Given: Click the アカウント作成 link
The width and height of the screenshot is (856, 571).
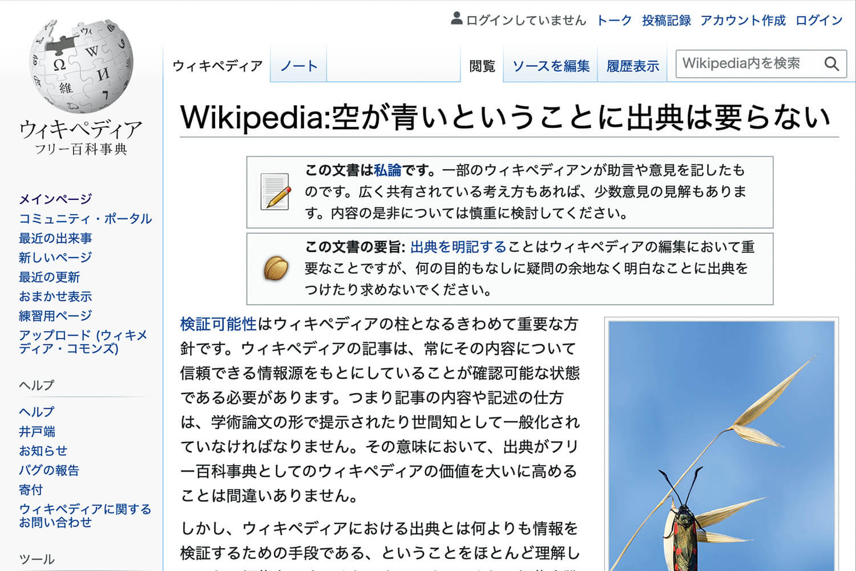Looking at the screenshot, I should [x=743, y=21].
